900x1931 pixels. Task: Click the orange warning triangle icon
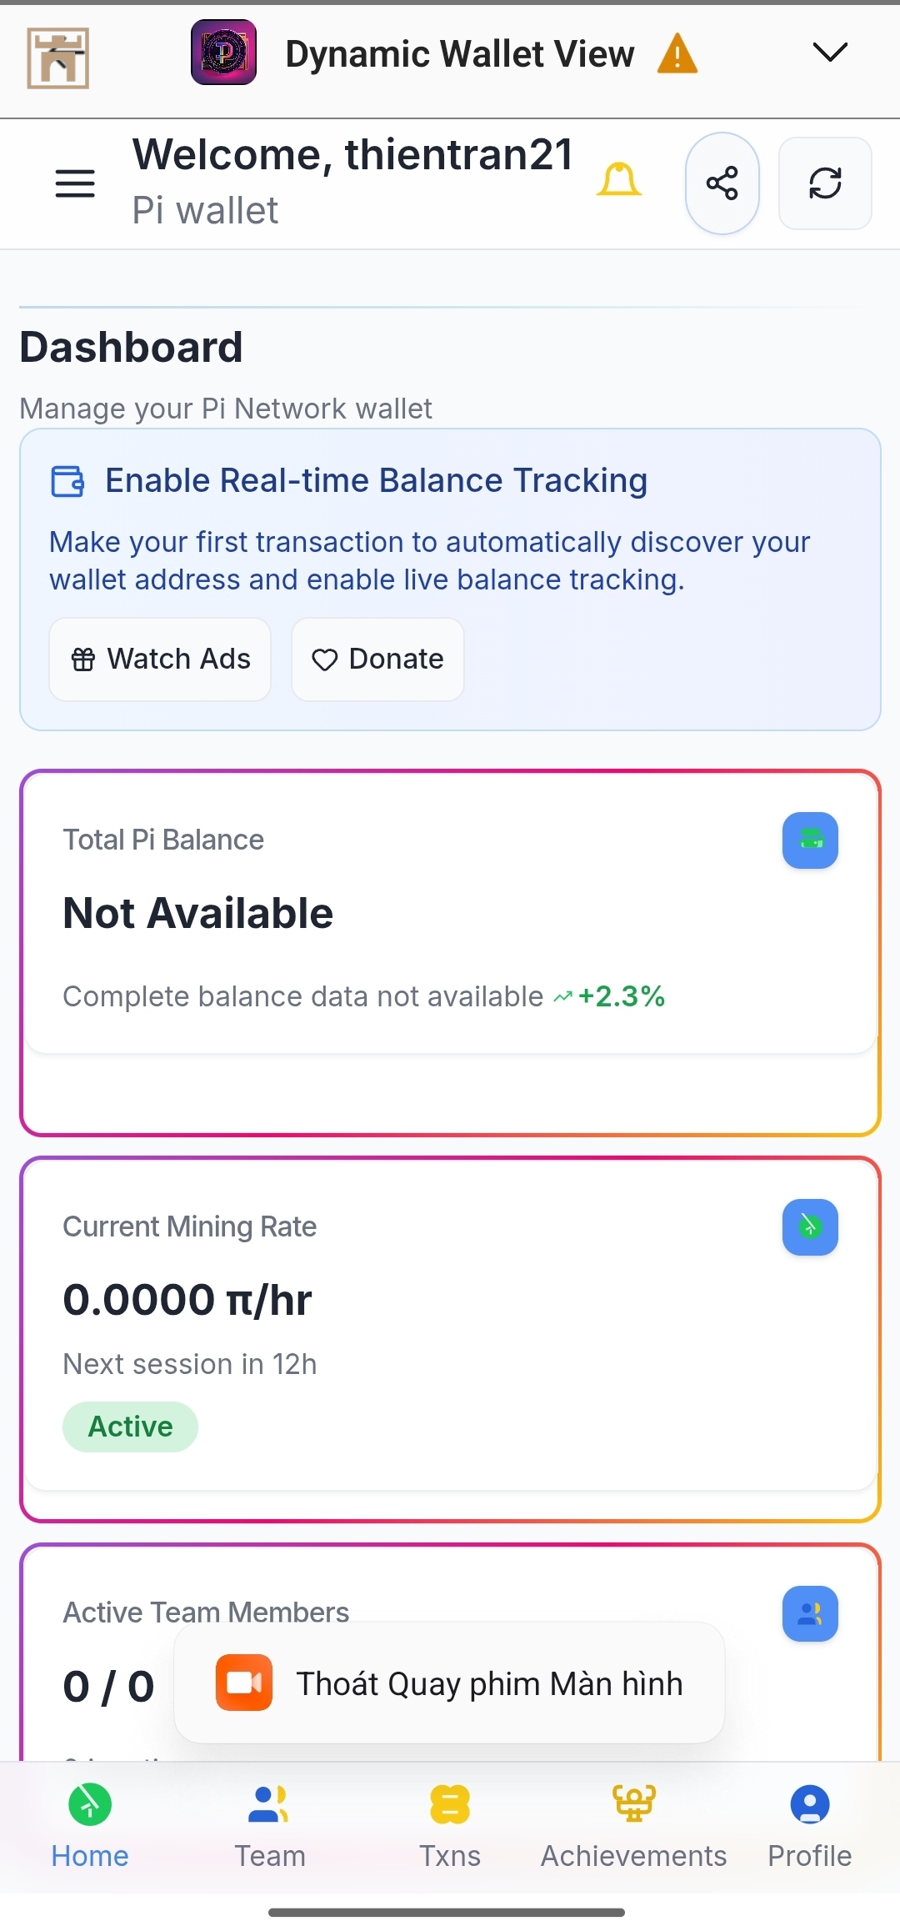(x=677, y=54)
